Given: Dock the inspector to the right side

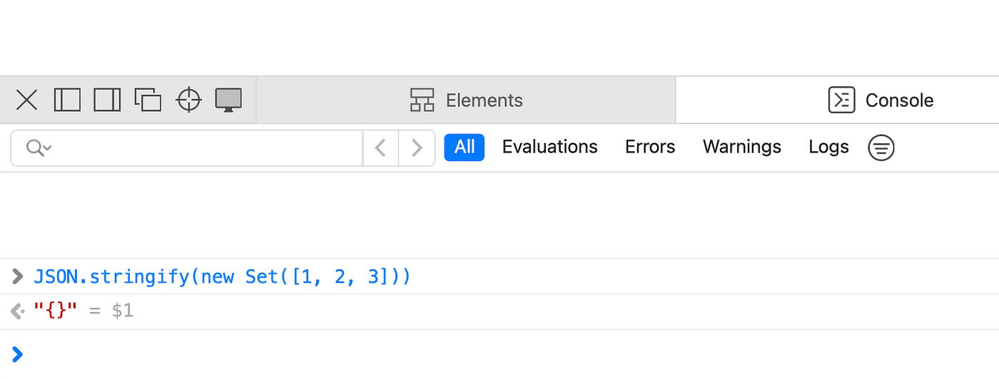Looking at the screenshot, I should click(x=107, y=100).
